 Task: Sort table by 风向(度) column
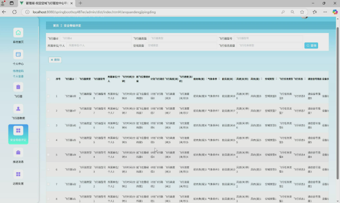coord(261,79)
